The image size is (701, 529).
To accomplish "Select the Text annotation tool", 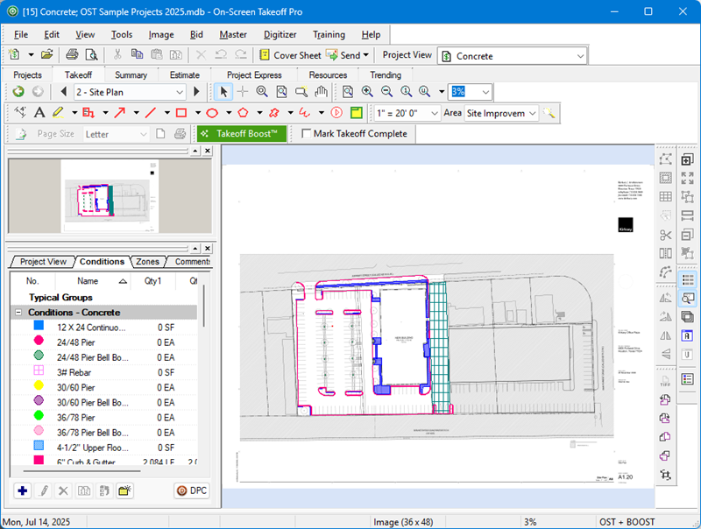I will click(x=39, y=113).
